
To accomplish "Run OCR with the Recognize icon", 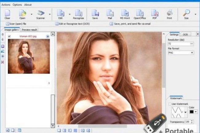I will point(78,14).
